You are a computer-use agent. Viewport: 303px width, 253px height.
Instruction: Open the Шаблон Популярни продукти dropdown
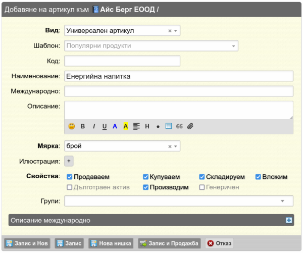click(x=151, y=46)
